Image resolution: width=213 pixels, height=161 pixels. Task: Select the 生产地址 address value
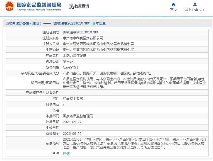[x=98, y=50]
